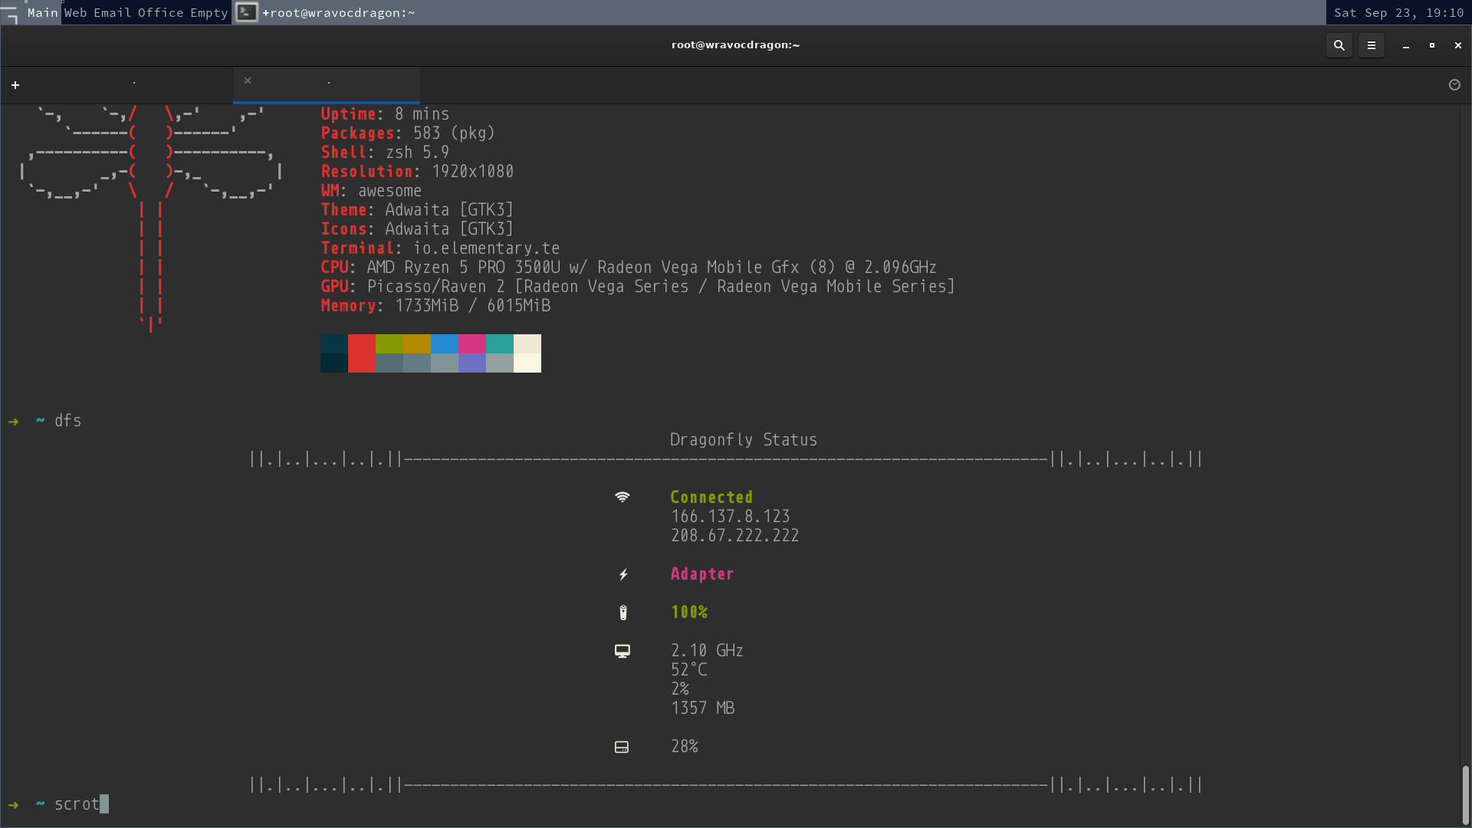Close the active terminal tab
Viewport: 1472px width, 828px height.
click(248, 80)
